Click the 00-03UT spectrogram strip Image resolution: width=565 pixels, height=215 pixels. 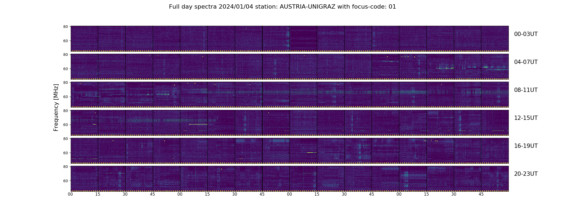click(289, 39)
